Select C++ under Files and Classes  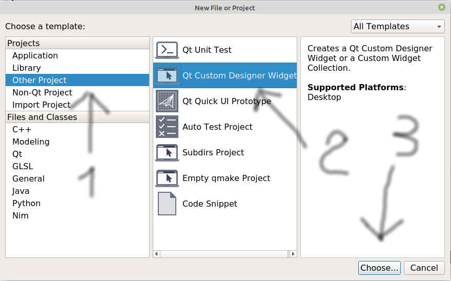tap(22, 129)
